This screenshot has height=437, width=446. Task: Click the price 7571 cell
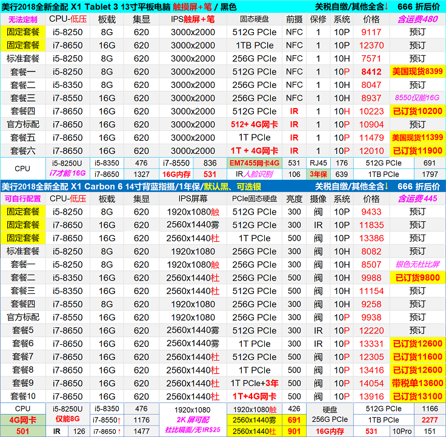[x=371, y=59]
